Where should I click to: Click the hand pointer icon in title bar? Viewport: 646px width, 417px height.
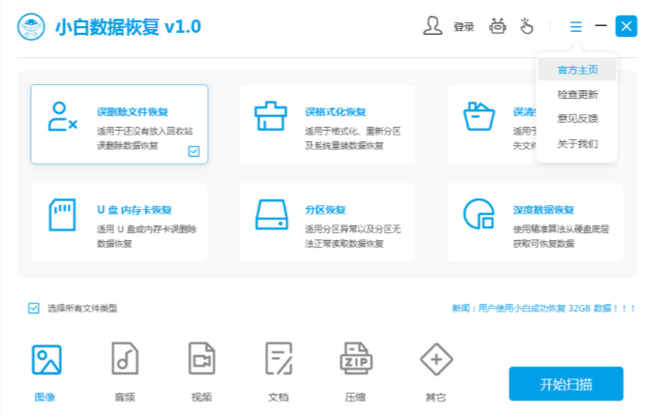tap(527, 27)
